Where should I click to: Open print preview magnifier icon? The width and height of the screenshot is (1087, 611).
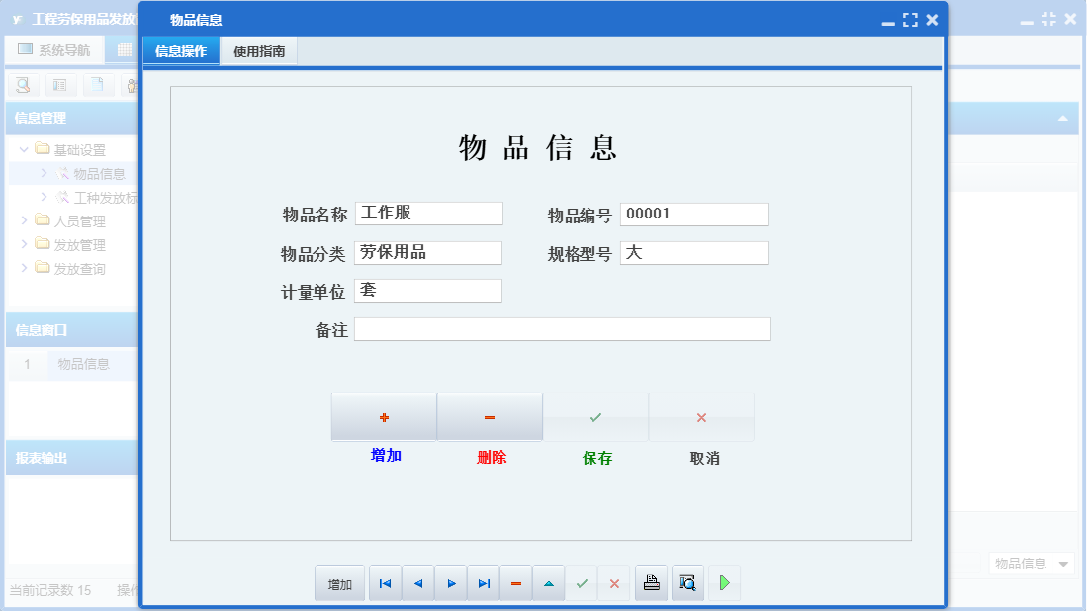(x=687, y=583)
